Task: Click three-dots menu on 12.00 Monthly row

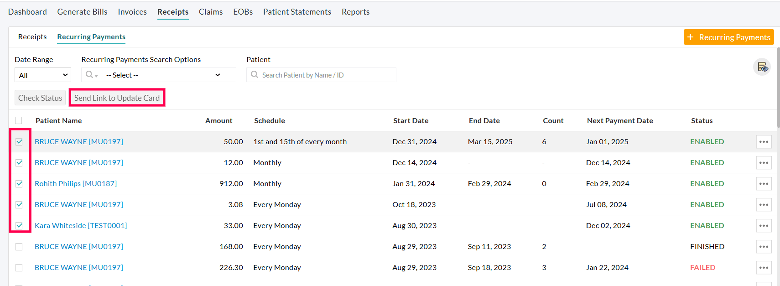Action: tap(764, 163)
